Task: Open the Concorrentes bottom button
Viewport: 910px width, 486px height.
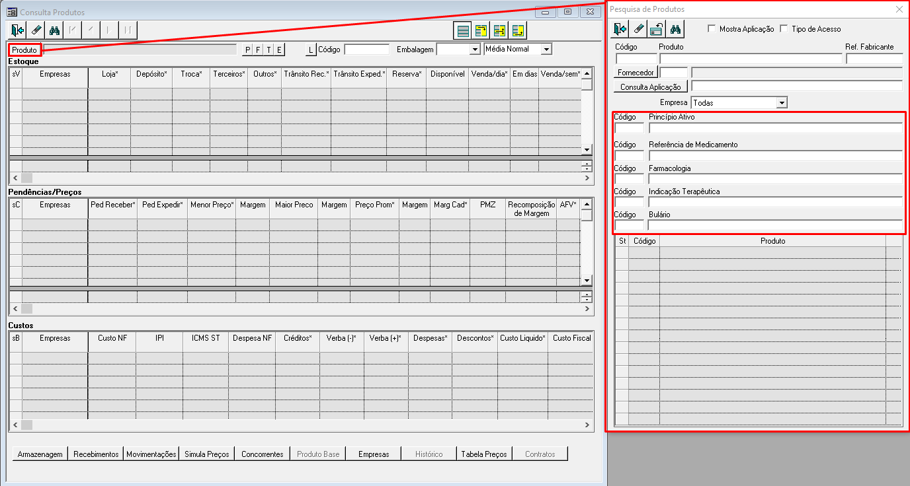Action: pyautogui.click(x=263, y=454)
